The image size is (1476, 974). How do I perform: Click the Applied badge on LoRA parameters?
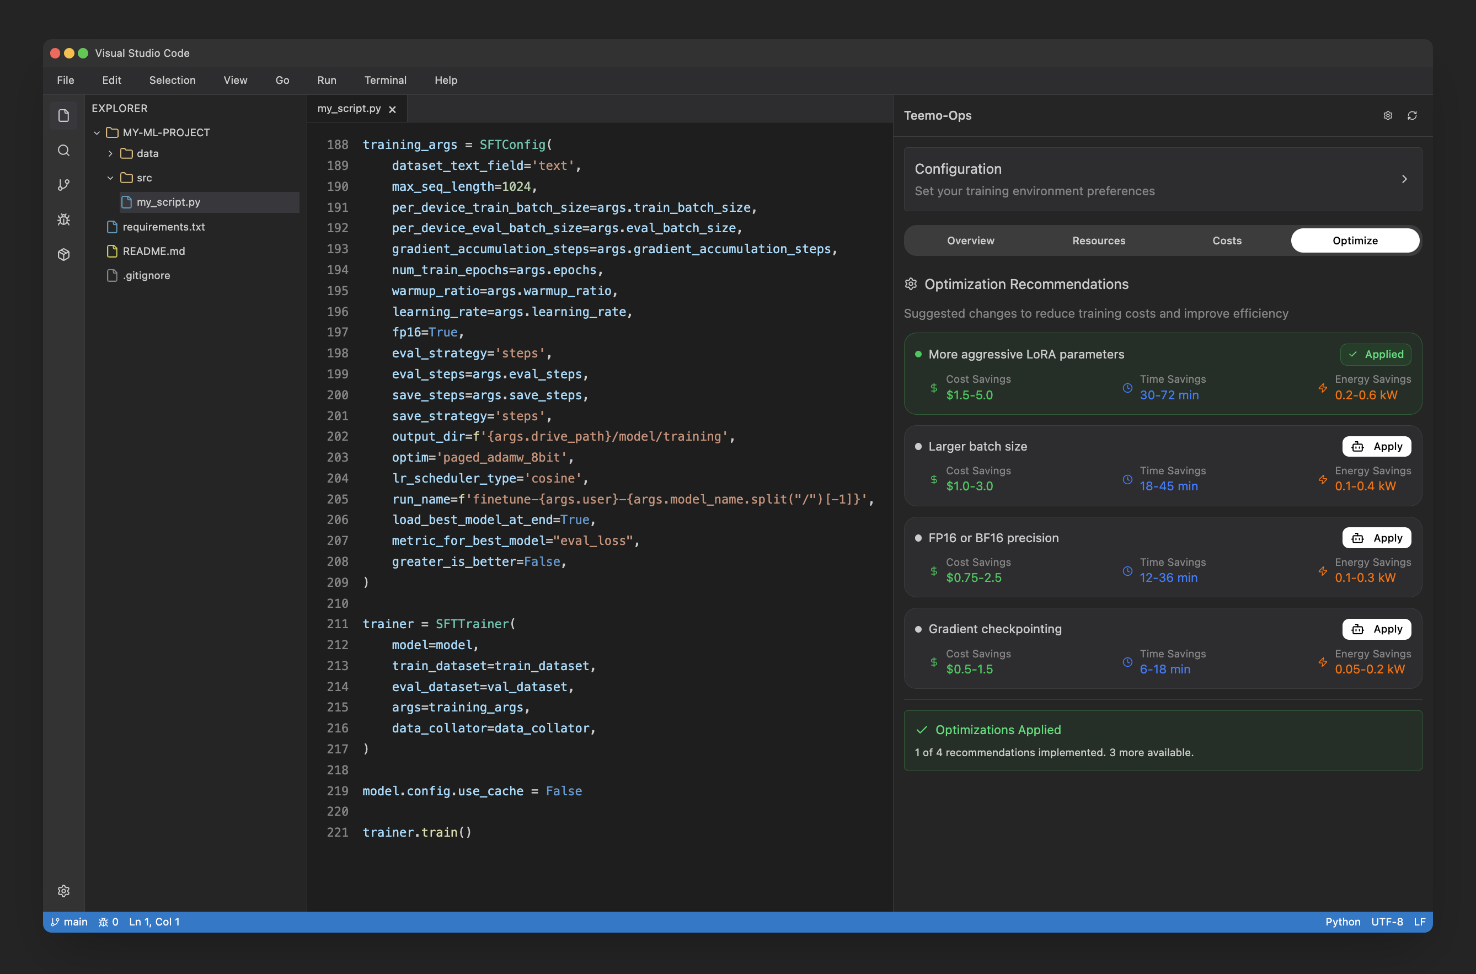[x=1376, y=355]
